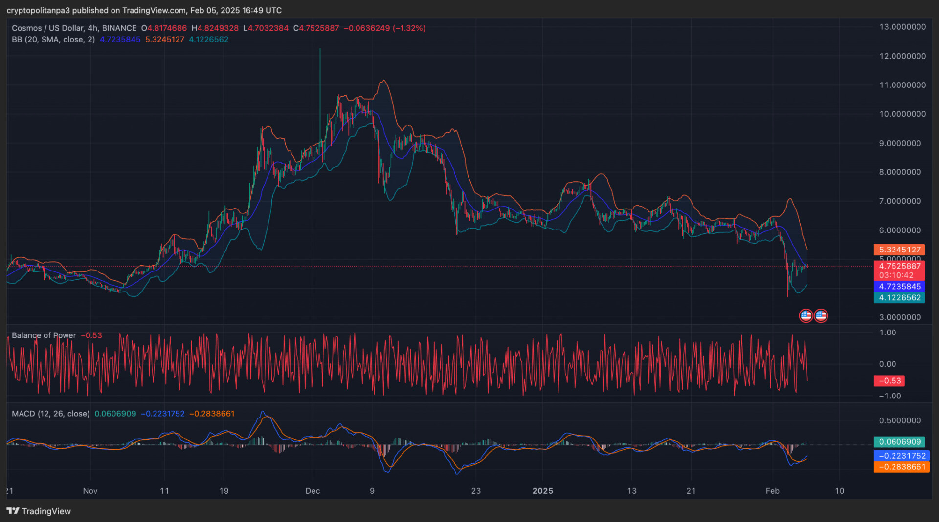Click the Dec label on the time axis

click(x=313, y=491)
